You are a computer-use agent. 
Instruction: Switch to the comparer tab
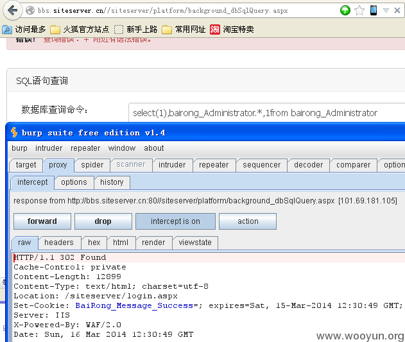pos(354,165)
